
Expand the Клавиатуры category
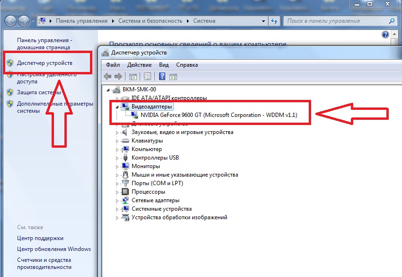[x=117, y=141]
